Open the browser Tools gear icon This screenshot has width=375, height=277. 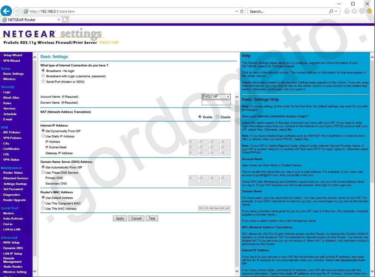(x=362, y=11)
